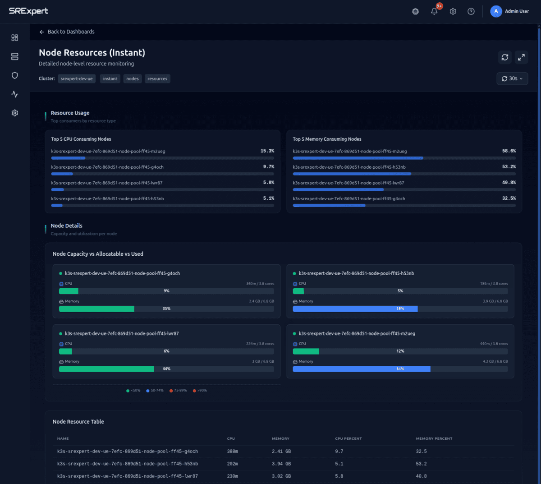The height and width of the screenshot is (484, 541).
Task: Refresh the Node Resources dashboard
Action: coord(504,57)
